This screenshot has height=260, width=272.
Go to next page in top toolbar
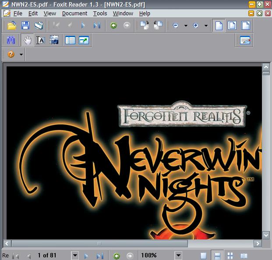pyautogui.click(x=83, y=26)
